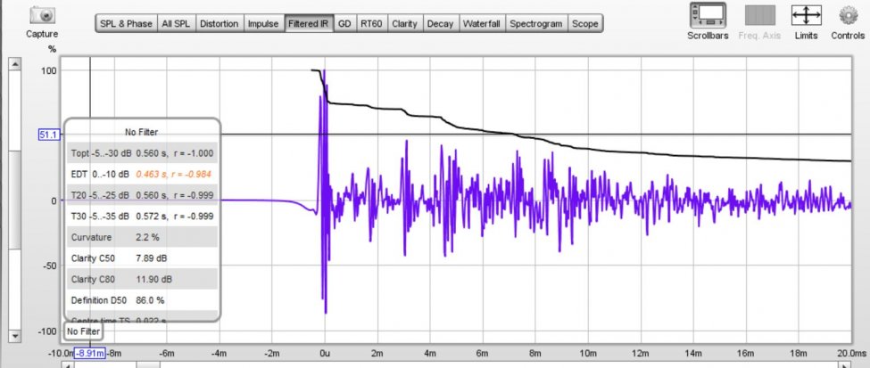Screen dimensions: 870x368
Task: Click the Topt -5..-30 dB row
Action: (143, 153)
